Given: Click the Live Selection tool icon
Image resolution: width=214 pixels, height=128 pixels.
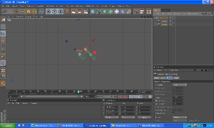Looking at the screenshot, I should tap(17, 12).
